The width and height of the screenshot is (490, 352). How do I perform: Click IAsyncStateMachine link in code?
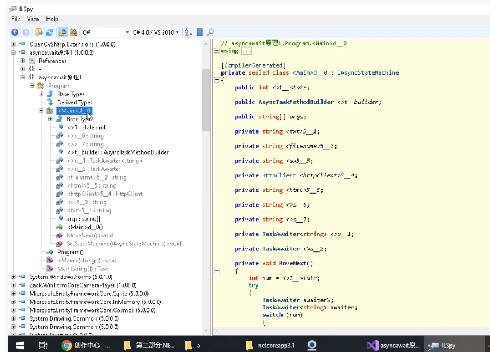coord(368,72)
